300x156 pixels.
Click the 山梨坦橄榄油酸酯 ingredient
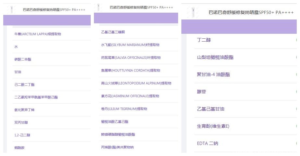click(215, 57)
